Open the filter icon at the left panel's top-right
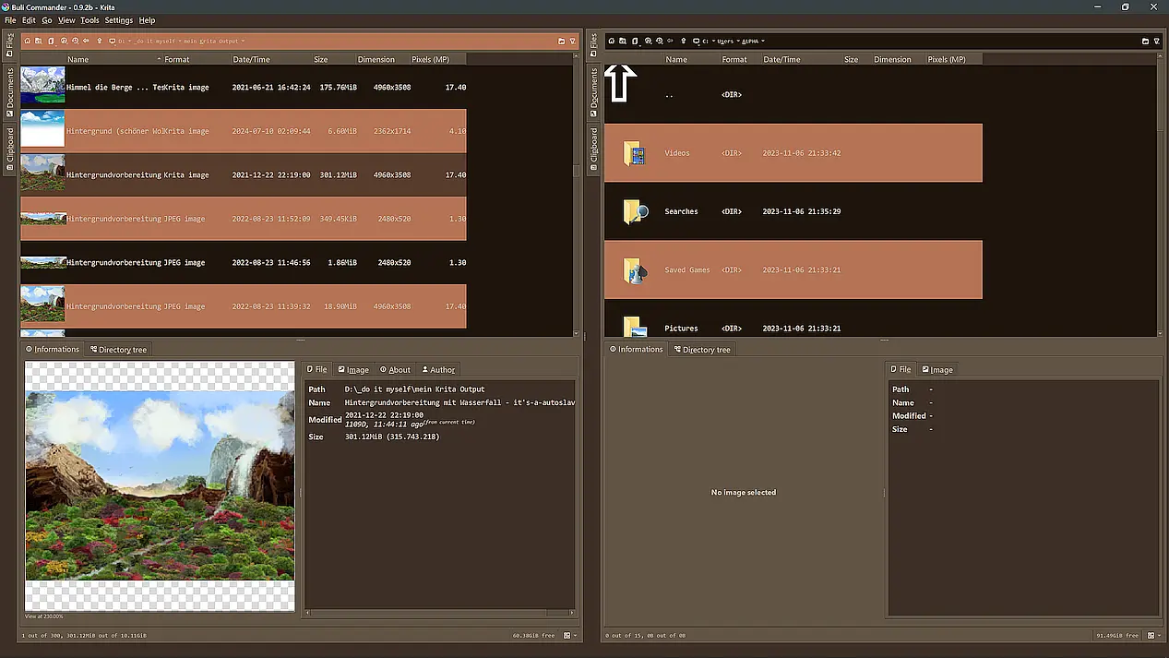This screenshot has height=658, width=1169. tap(573, 42)
